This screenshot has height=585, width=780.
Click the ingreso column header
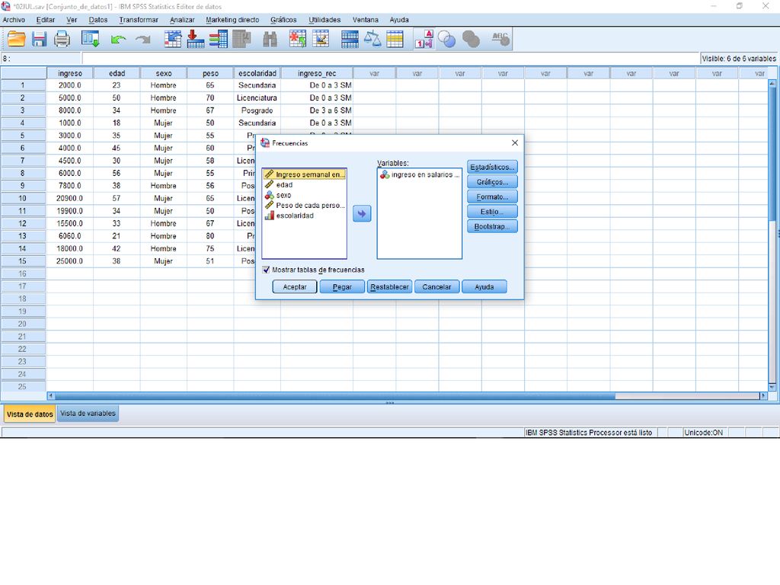click(x=69, y=73)
